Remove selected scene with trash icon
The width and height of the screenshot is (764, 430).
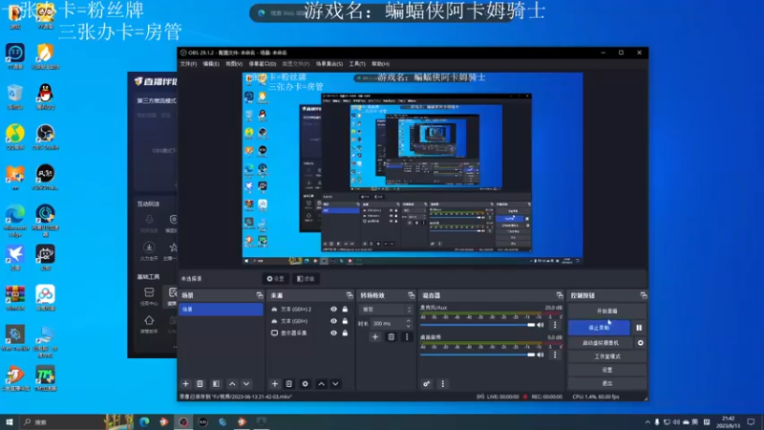click(200, 384)
